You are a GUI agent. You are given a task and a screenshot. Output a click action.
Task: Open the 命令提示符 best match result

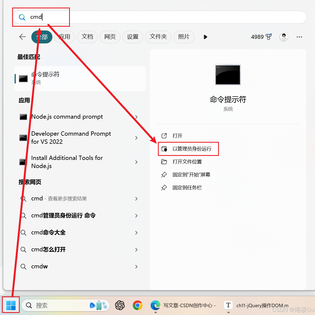click(x=80, y=78)
